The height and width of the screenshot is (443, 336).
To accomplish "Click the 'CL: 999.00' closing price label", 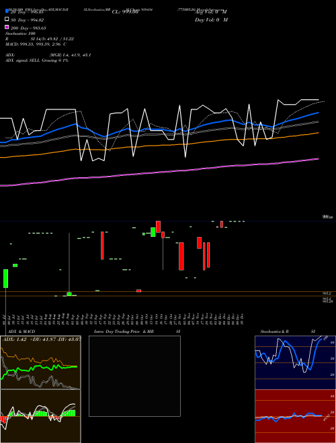I will pos(125,12).
